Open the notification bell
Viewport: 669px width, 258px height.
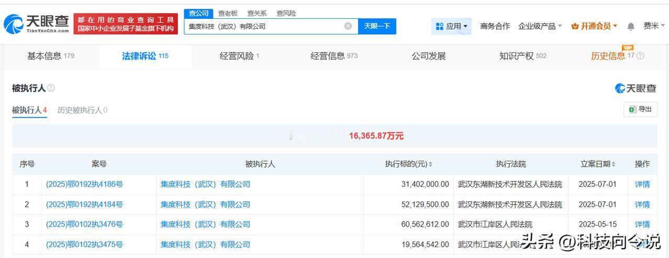[631, 26]
